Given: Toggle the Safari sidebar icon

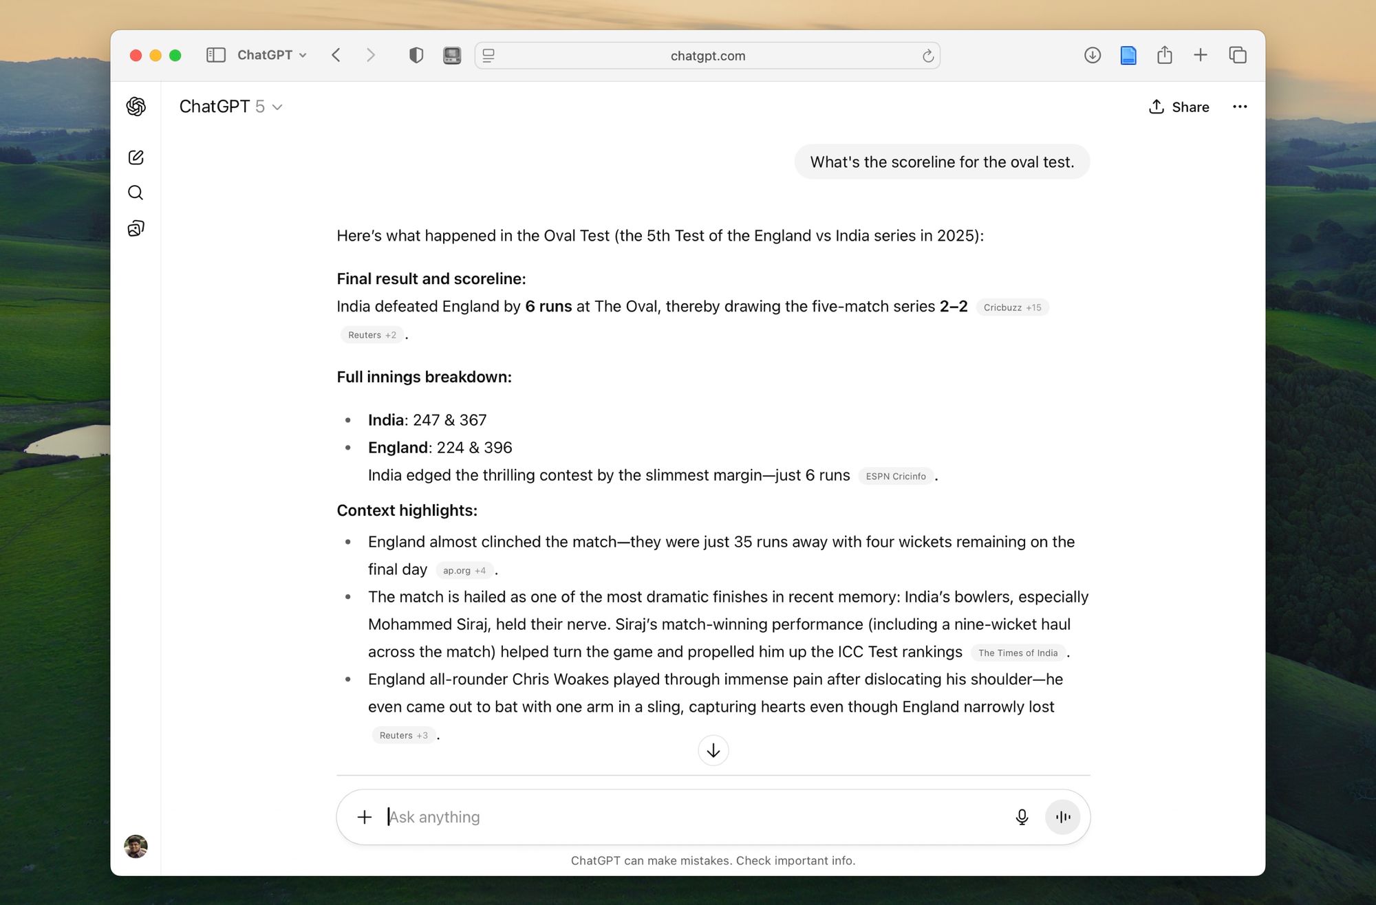Looking at the screenshot, I should coord(216,55).
